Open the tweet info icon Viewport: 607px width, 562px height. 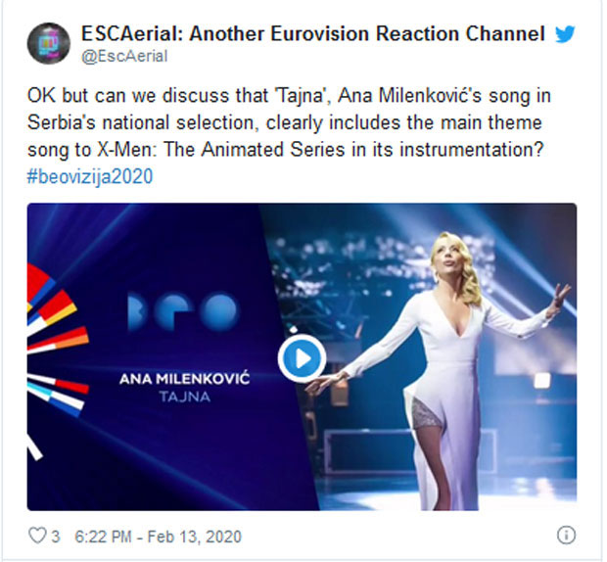coord(566,536)
